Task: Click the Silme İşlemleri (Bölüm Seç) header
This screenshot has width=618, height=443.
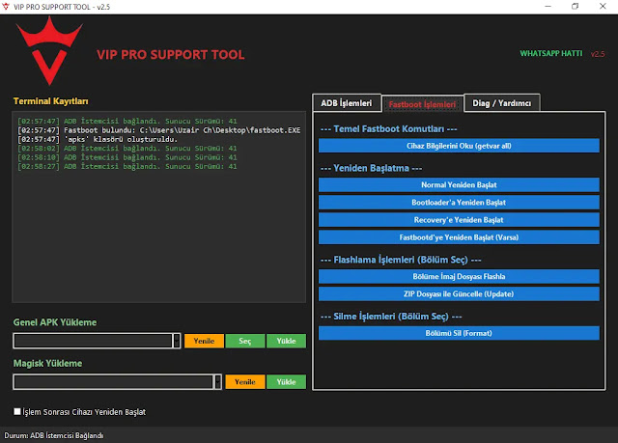Action: click(391, 317)
